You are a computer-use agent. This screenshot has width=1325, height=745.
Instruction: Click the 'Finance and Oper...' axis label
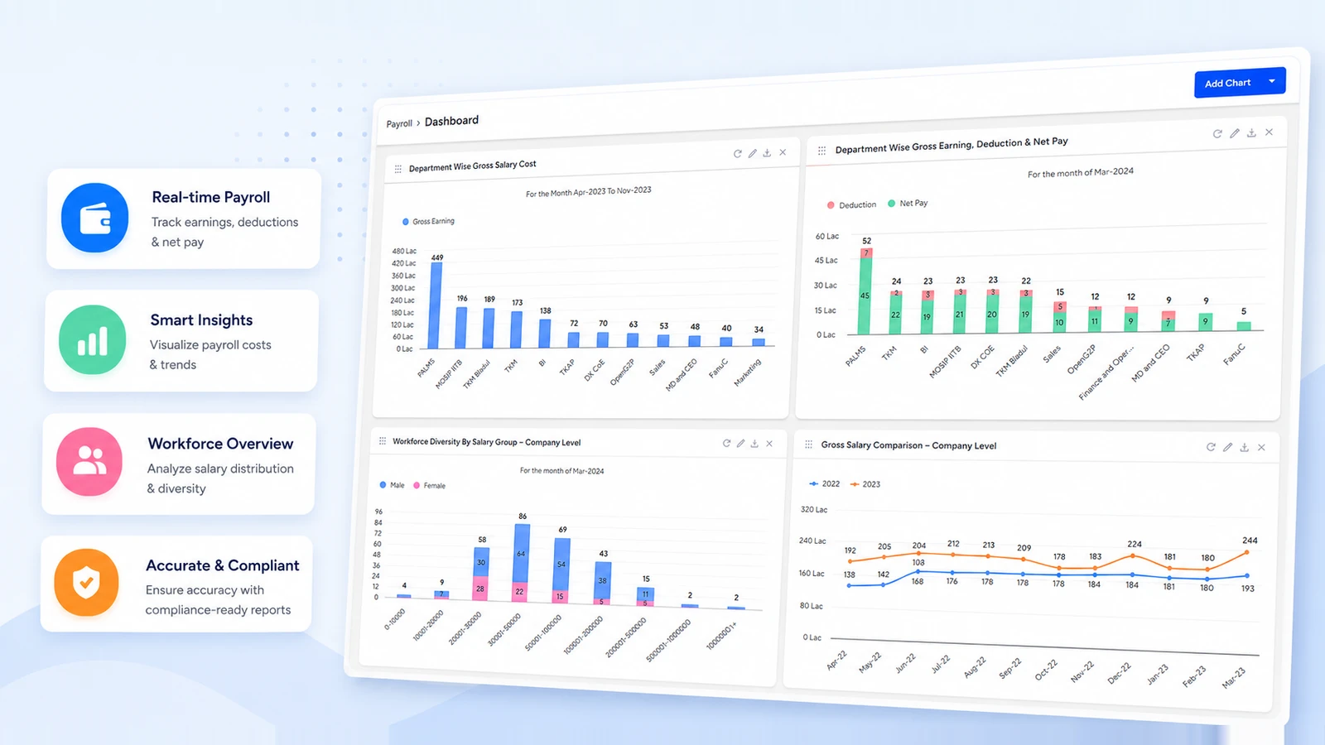point(1106,372)
